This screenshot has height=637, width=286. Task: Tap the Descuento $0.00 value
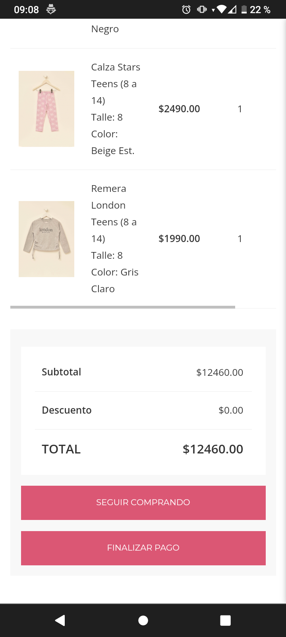pos(230,410)
